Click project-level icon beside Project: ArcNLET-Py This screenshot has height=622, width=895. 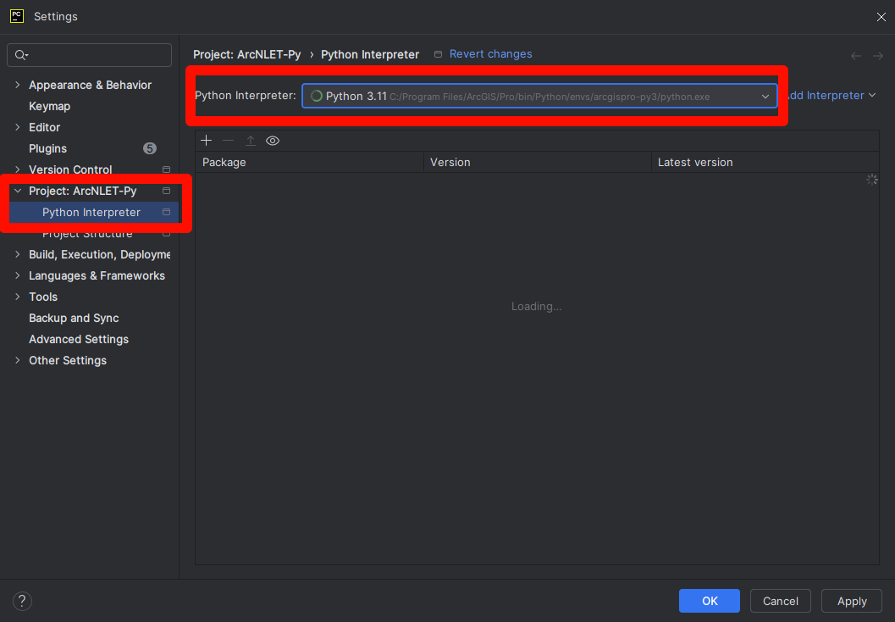point(166,191)
